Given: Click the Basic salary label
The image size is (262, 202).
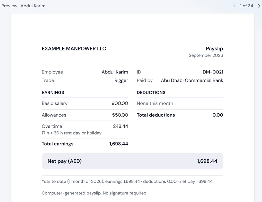Looking at the screenshot, I should point(55,103).
